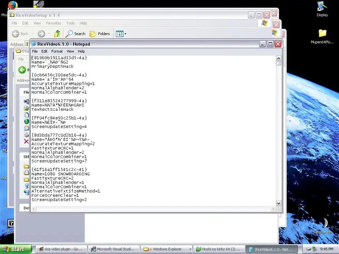The image size is (339, 254).
Task: Click the line ForceScreenClear=1
Action: pos(55,195)
